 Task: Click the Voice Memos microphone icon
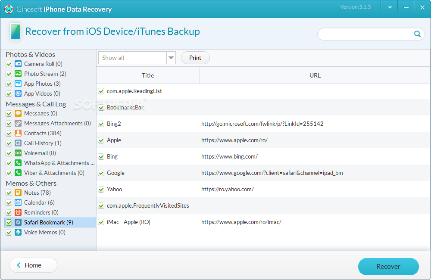(x=18, y=232)
